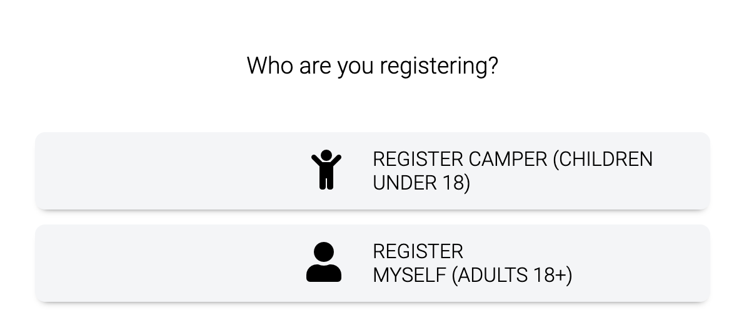This screenshot has width=744, height=328.
Task: Pick the adults 18+ registration option
Action: [x=373, y=263]
